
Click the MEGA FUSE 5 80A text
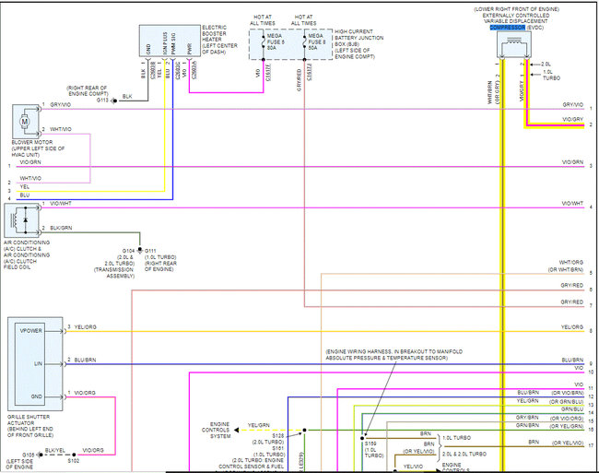click(x=276, y=41)
